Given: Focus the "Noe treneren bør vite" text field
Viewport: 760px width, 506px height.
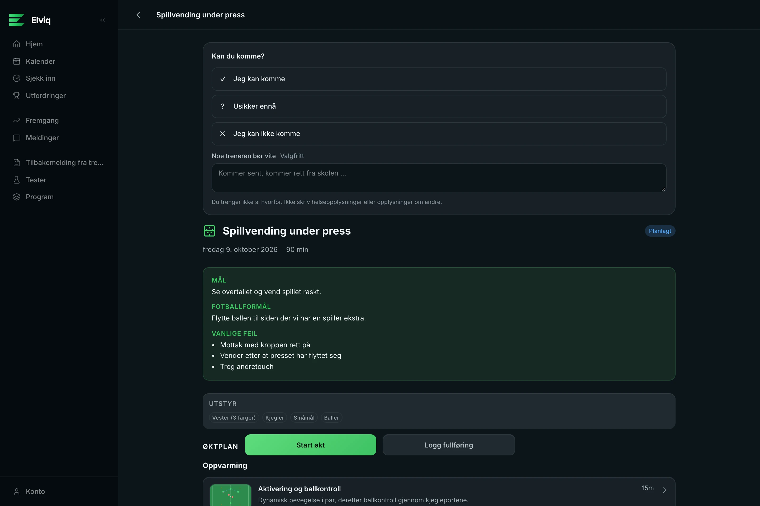Looking at the screenshot, I should [x=439, y=178].
